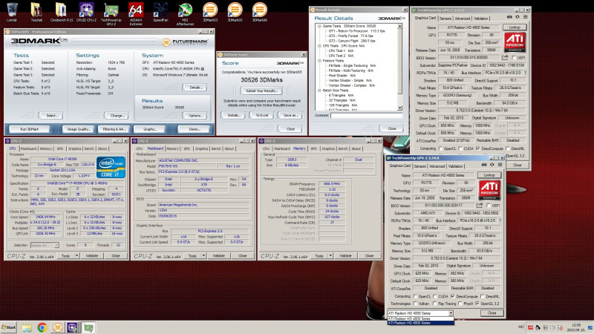Click the screenshot camera icon in back GPU-Z
Screen dimensions: 594x334
click(x=509, y=17)
